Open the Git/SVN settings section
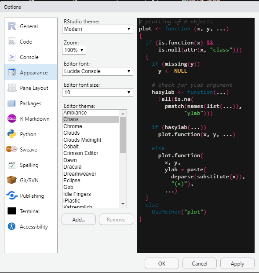This screenshot has width=259, height=273. click(31, 180)
